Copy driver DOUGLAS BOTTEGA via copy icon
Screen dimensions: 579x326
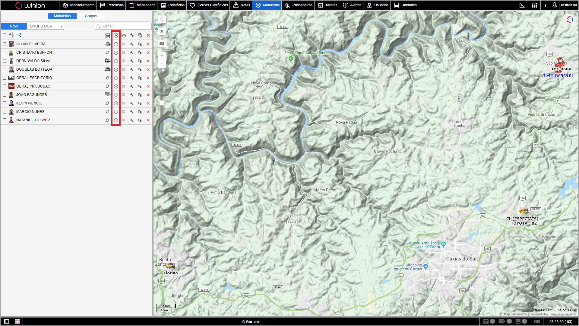[140, 69]
